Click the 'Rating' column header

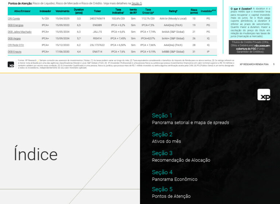(x=173, y=11)
